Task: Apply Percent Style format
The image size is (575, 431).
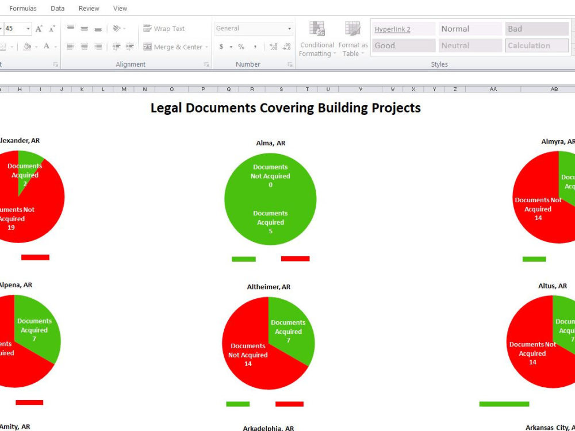Action: (x=241, y=47)
